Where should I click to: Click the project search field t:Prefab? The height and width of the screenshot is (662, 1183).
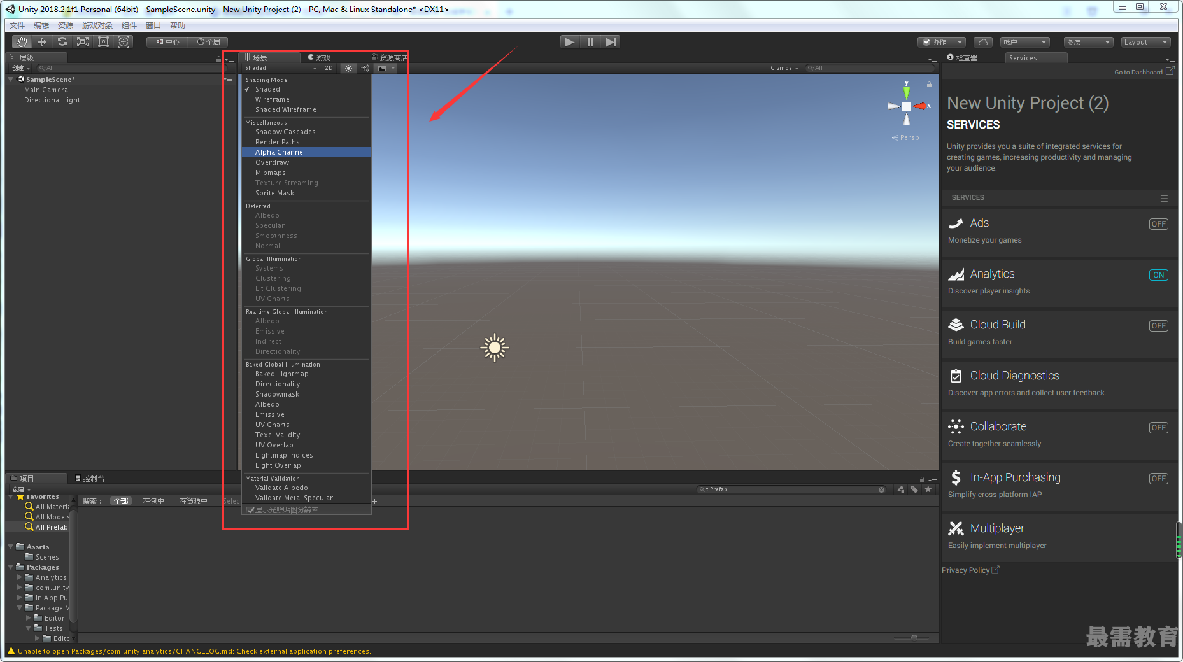pyautogui.click(x=791, y=489)
